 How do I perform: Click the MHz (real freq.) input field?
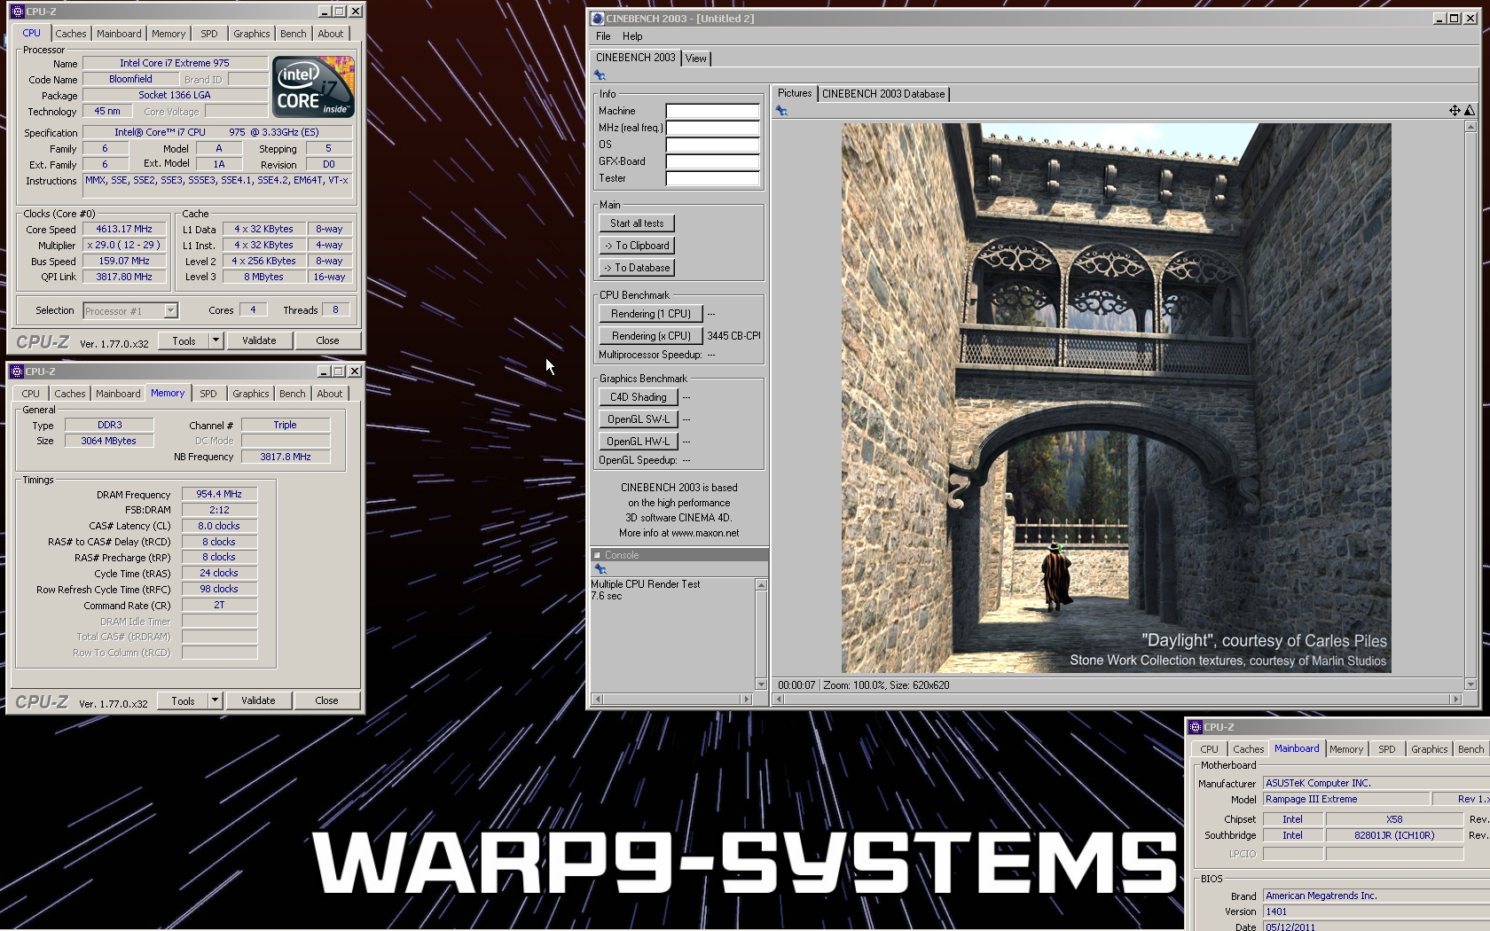point(712,128)
